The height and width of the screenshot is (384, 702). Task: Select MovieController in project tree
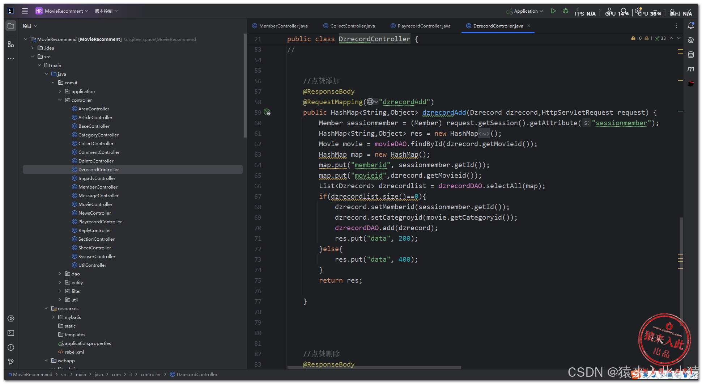tap(95, 204)
